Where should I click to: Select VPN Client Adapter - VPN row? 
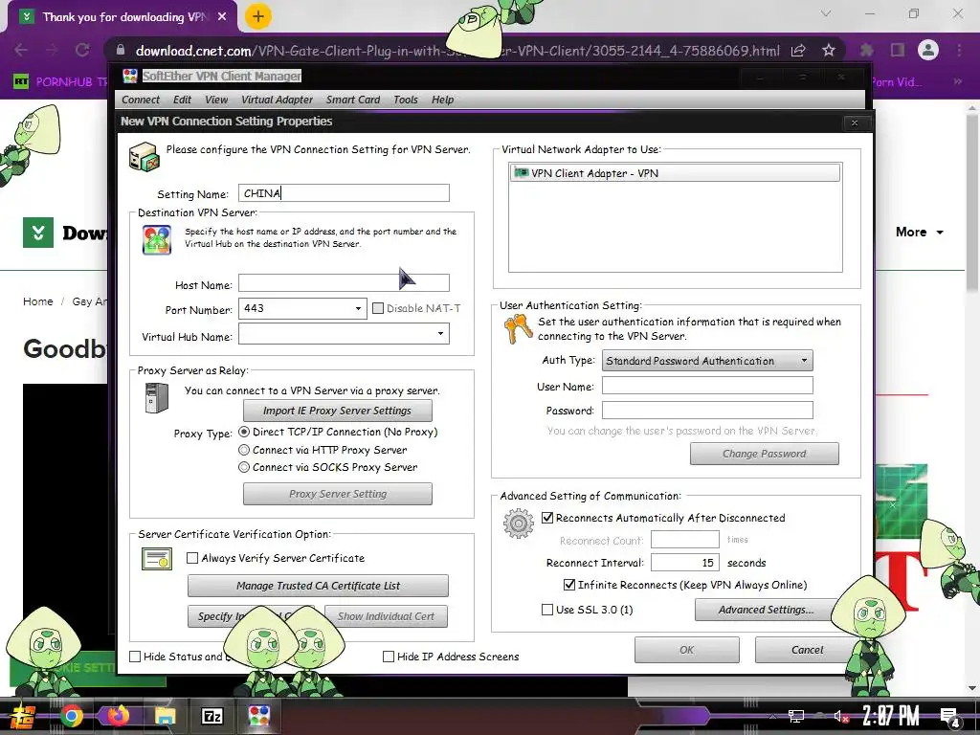(675, 173)
